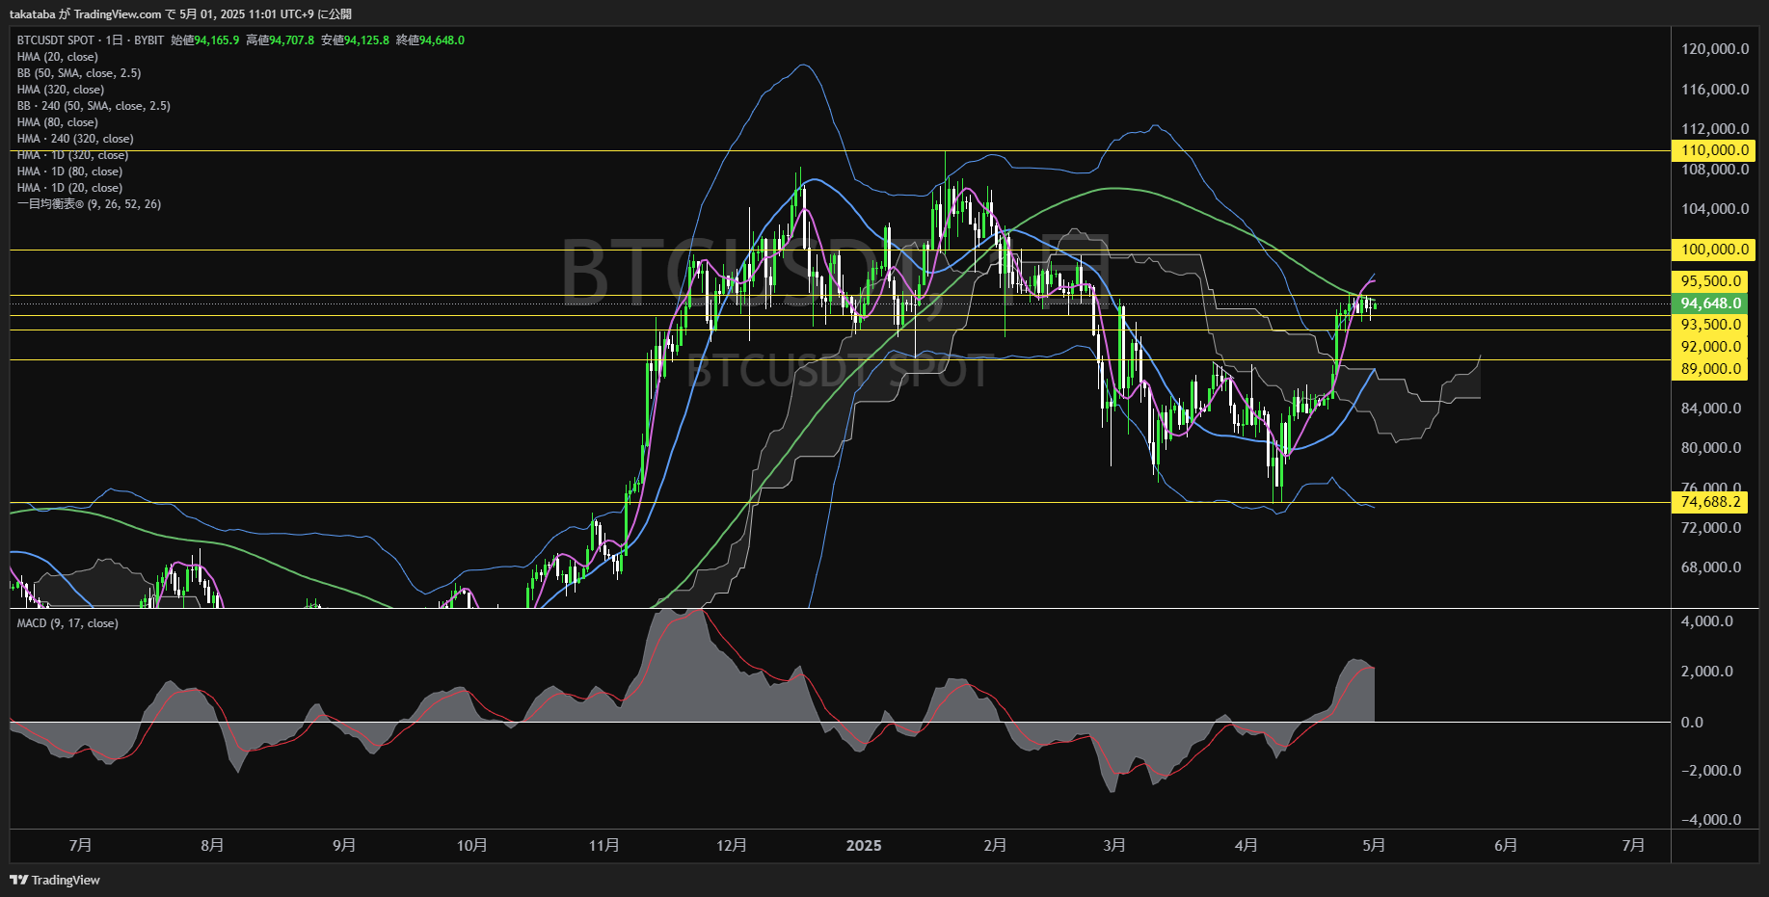Click the 5月 time axis label
Screen dimensions: 1769x897
tap(1374, 845)
